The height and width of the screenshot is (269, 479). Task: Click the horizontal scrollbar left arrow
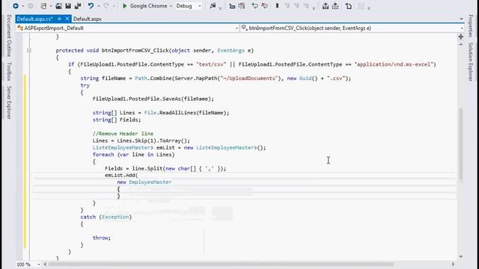[45, 264]
